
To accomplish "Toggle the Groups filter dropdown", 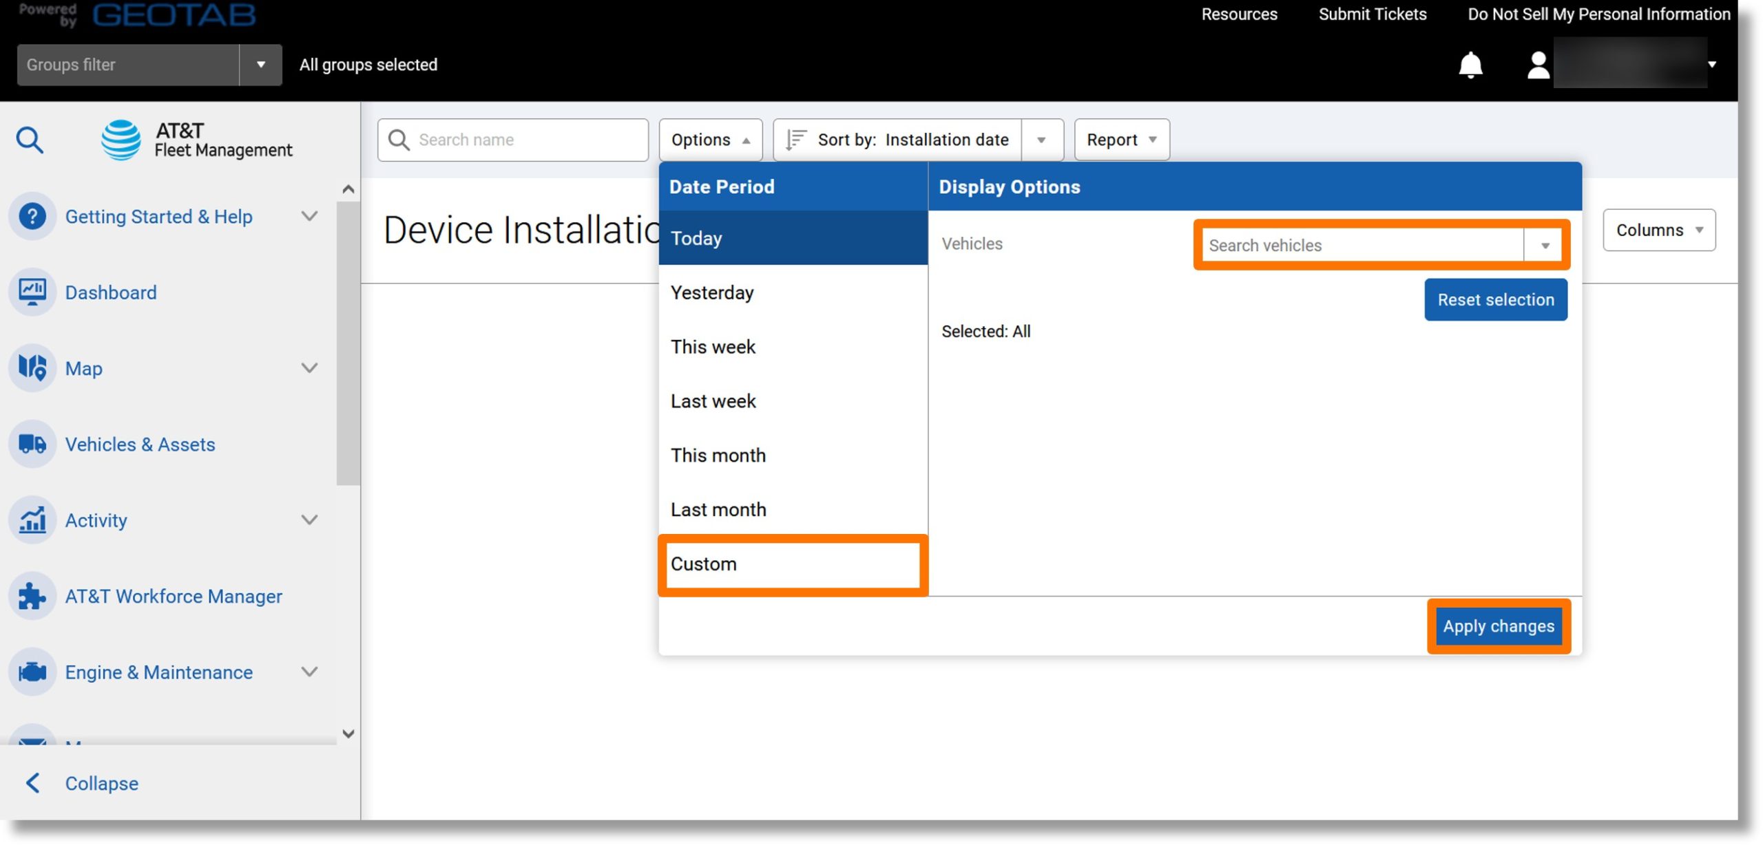I will pos(260,63).
